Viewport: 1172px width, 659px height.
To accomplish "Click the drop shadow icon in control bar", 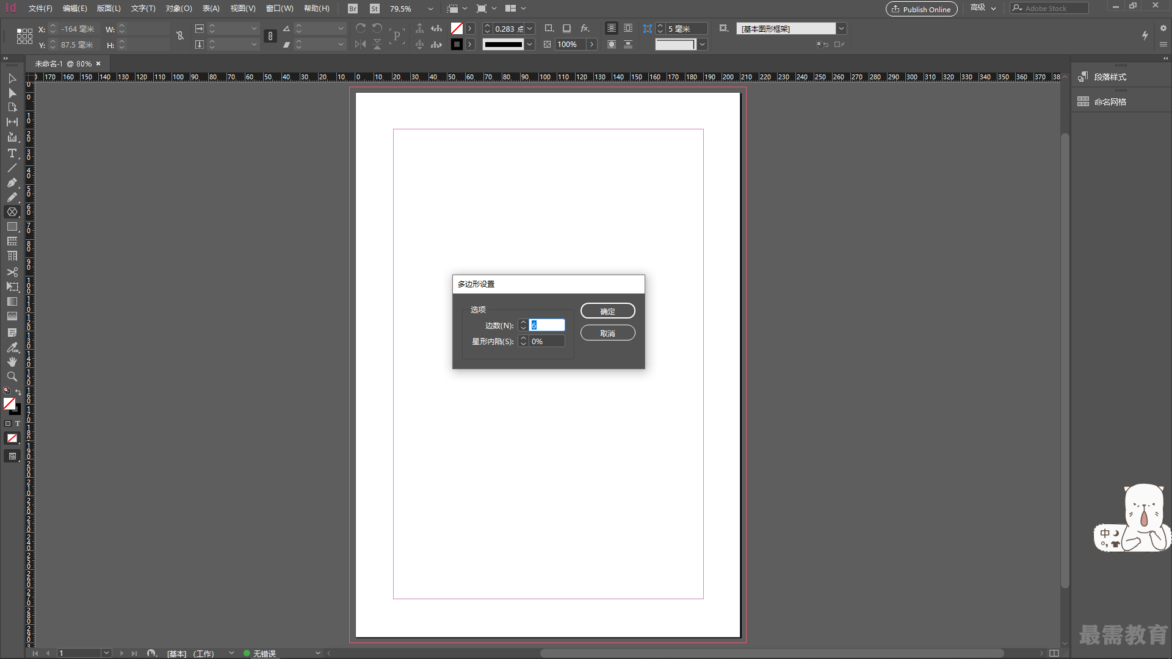I will tap(566, 29).
